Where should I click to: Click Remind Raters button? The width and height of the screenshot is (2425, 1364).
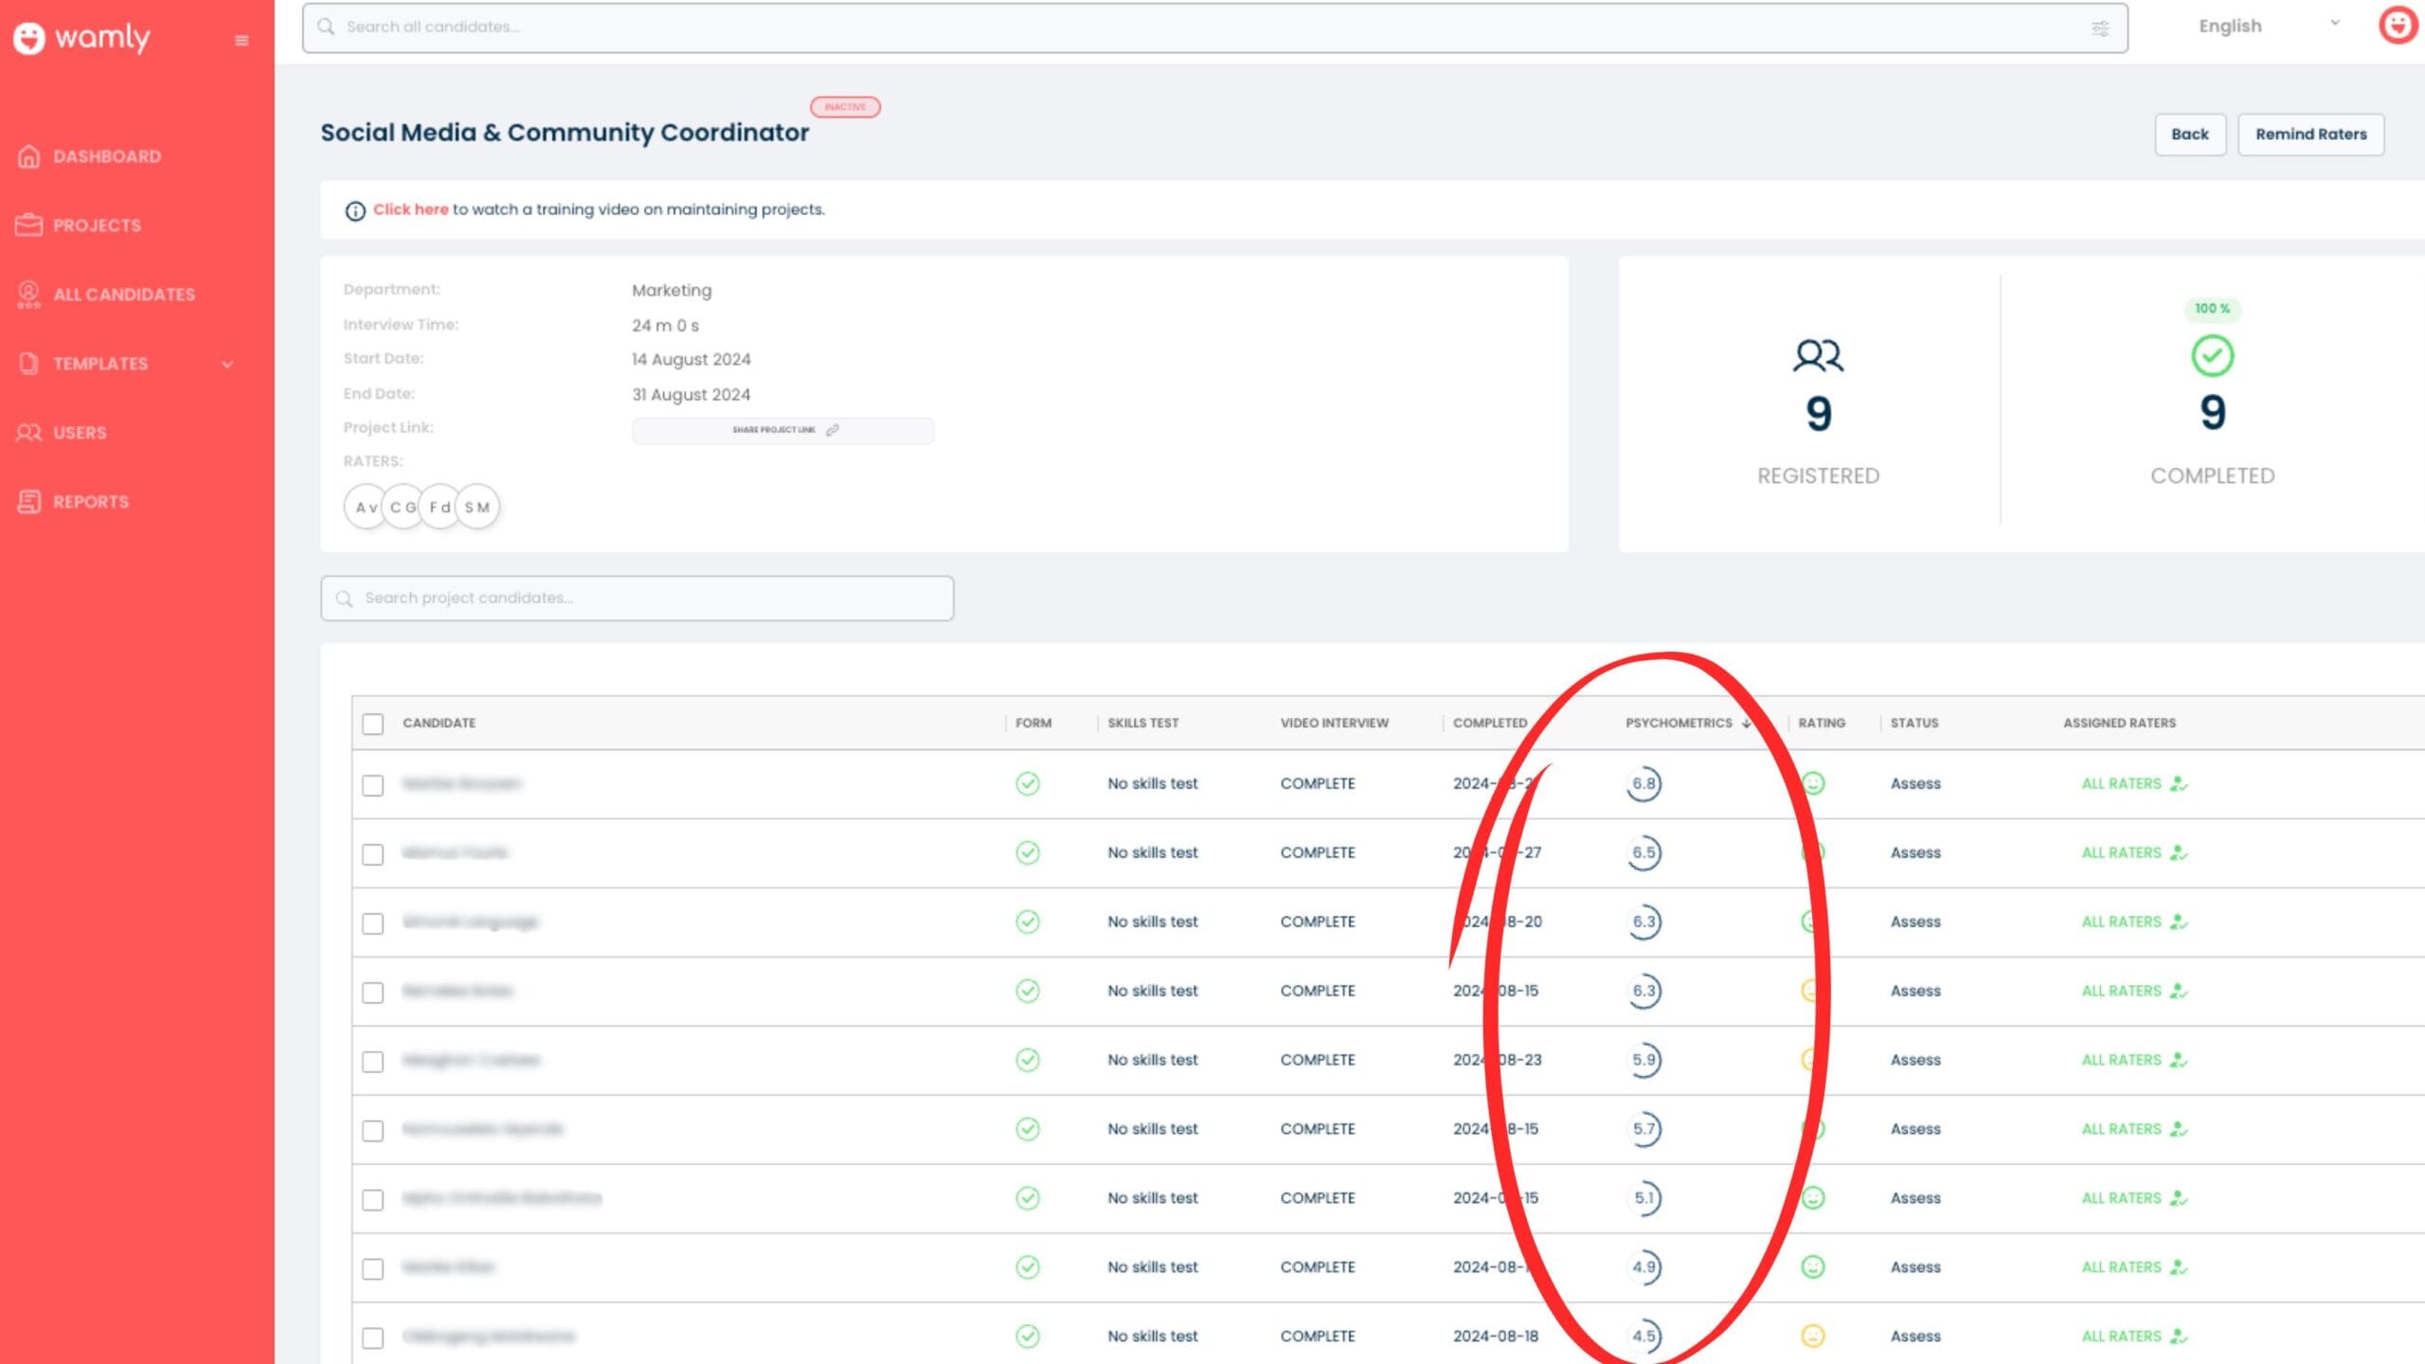[x=2310, y=135]
